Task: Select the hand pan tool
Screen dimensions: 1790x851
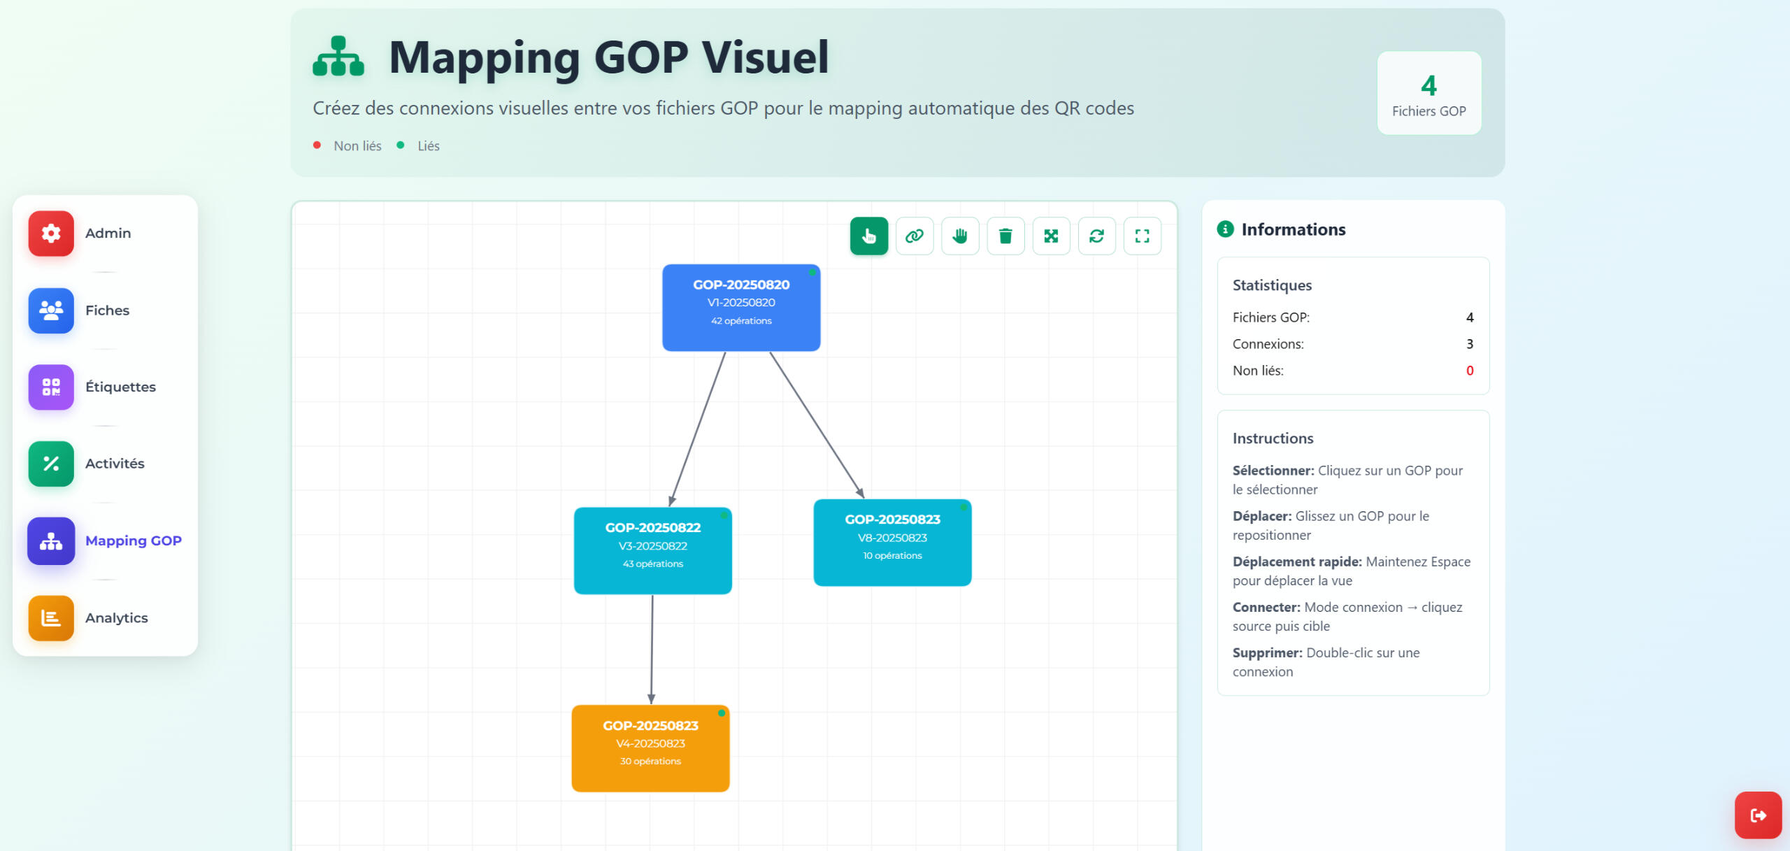Action: pos(959,236)
